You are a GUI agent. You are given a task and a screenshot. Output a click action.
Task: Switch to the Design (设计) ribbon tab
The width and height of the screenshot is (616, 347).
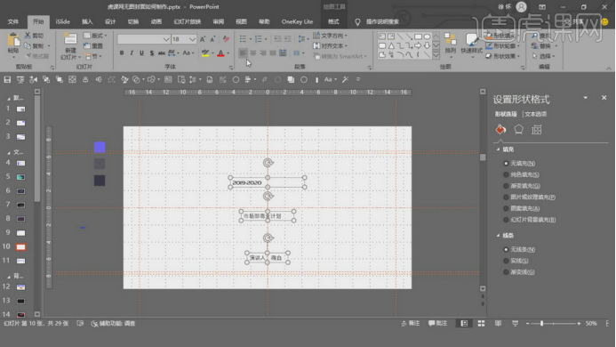tap(110, 21)
